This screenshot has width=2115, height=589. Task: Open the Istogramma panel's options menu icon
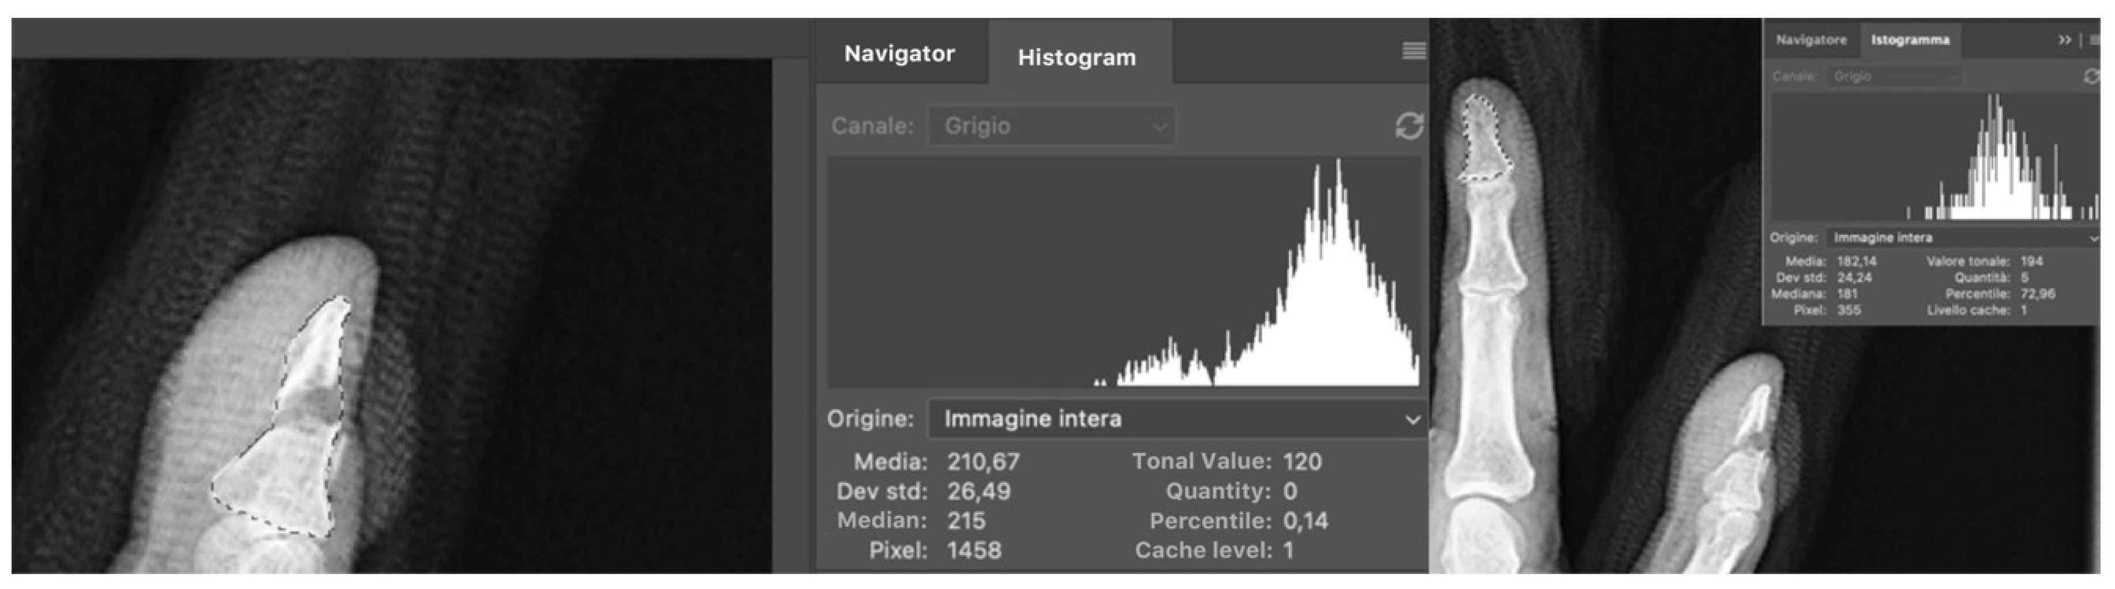coord(2094,40)
